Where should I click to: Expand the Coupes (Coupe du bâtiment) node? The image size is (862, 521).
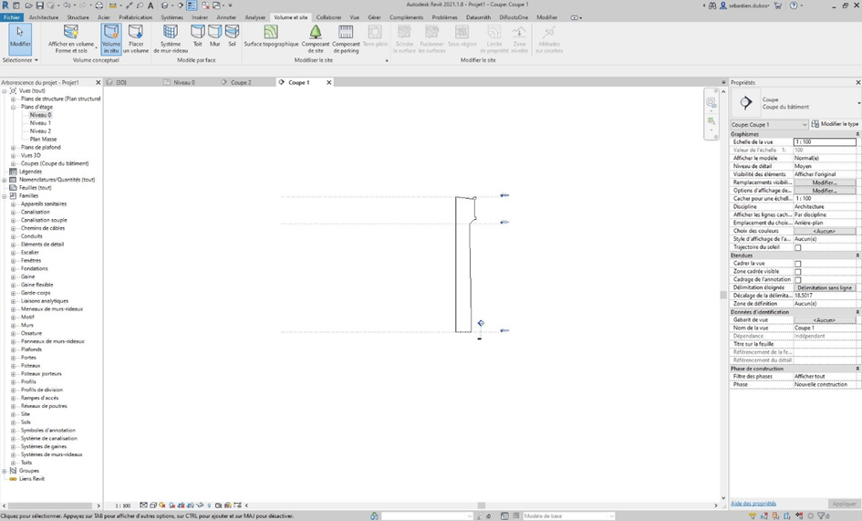click(x=14, y=163)
